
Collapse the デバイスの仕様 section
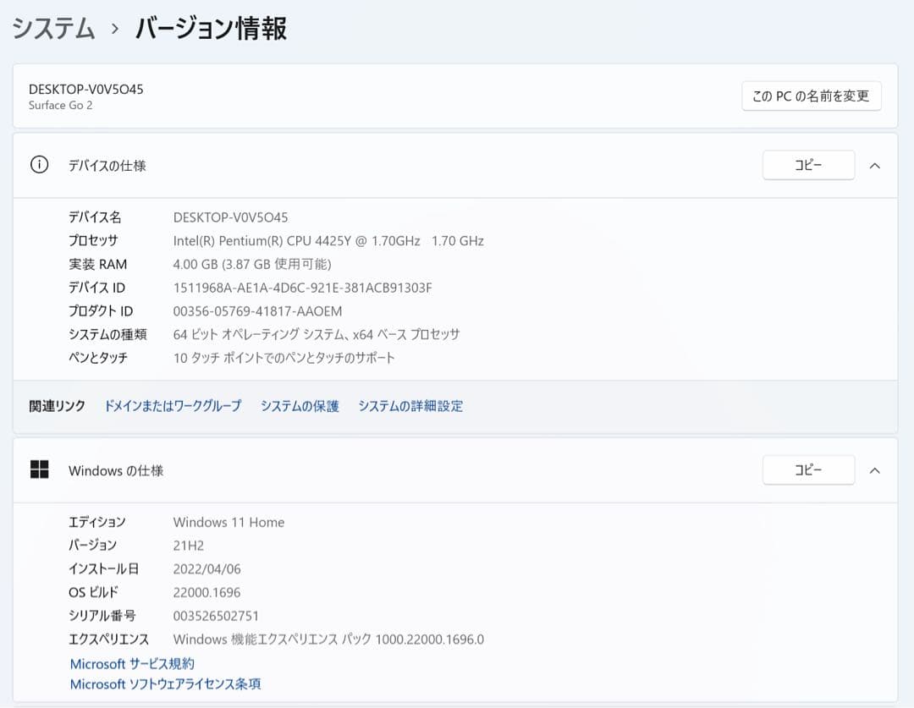(x=875, y=165)
